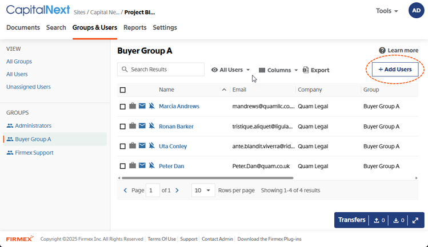Click the Search Results input field

point(161,70)
